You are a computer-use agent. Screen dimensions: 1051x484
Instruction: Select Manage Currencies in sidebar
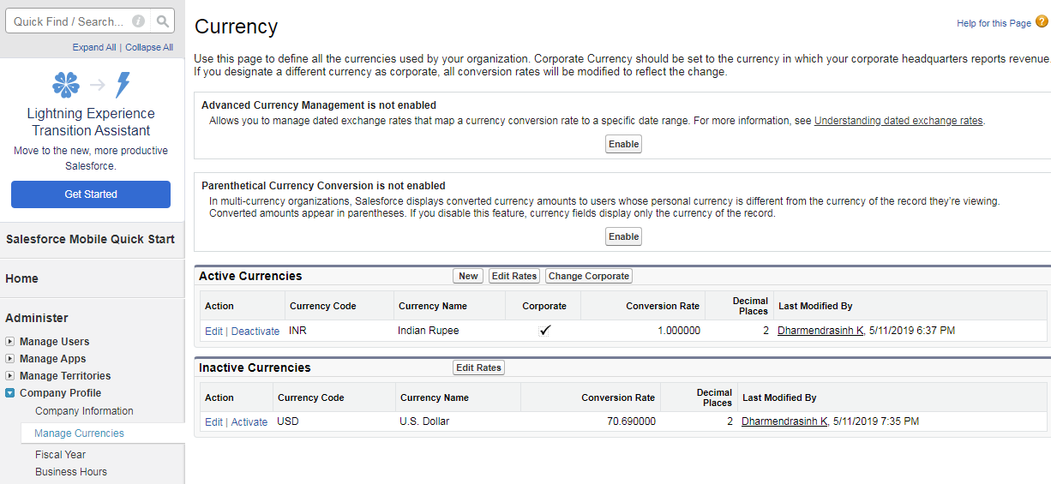[x=79, y=433]
